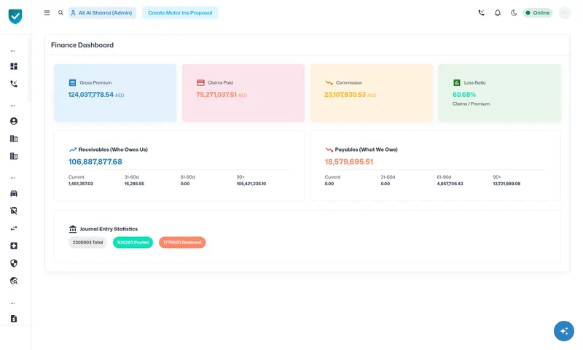583x350 pixels.
Task: Click the Gross Premium card icon
Action: click(72, 82)
